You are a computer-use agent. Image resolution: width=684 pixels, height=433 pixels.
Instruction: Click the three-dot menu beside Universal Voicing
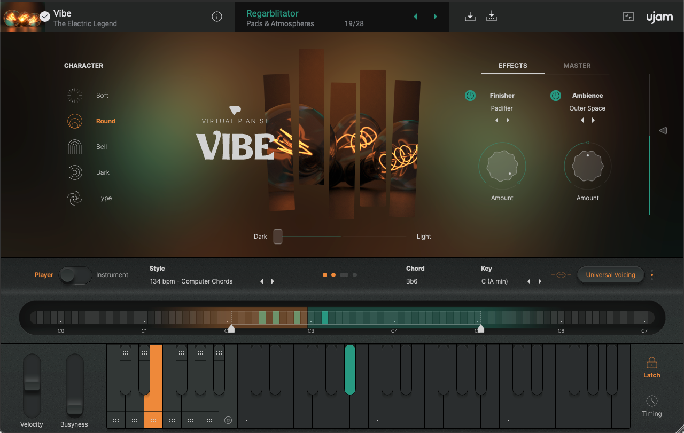(x=652, y=275)
